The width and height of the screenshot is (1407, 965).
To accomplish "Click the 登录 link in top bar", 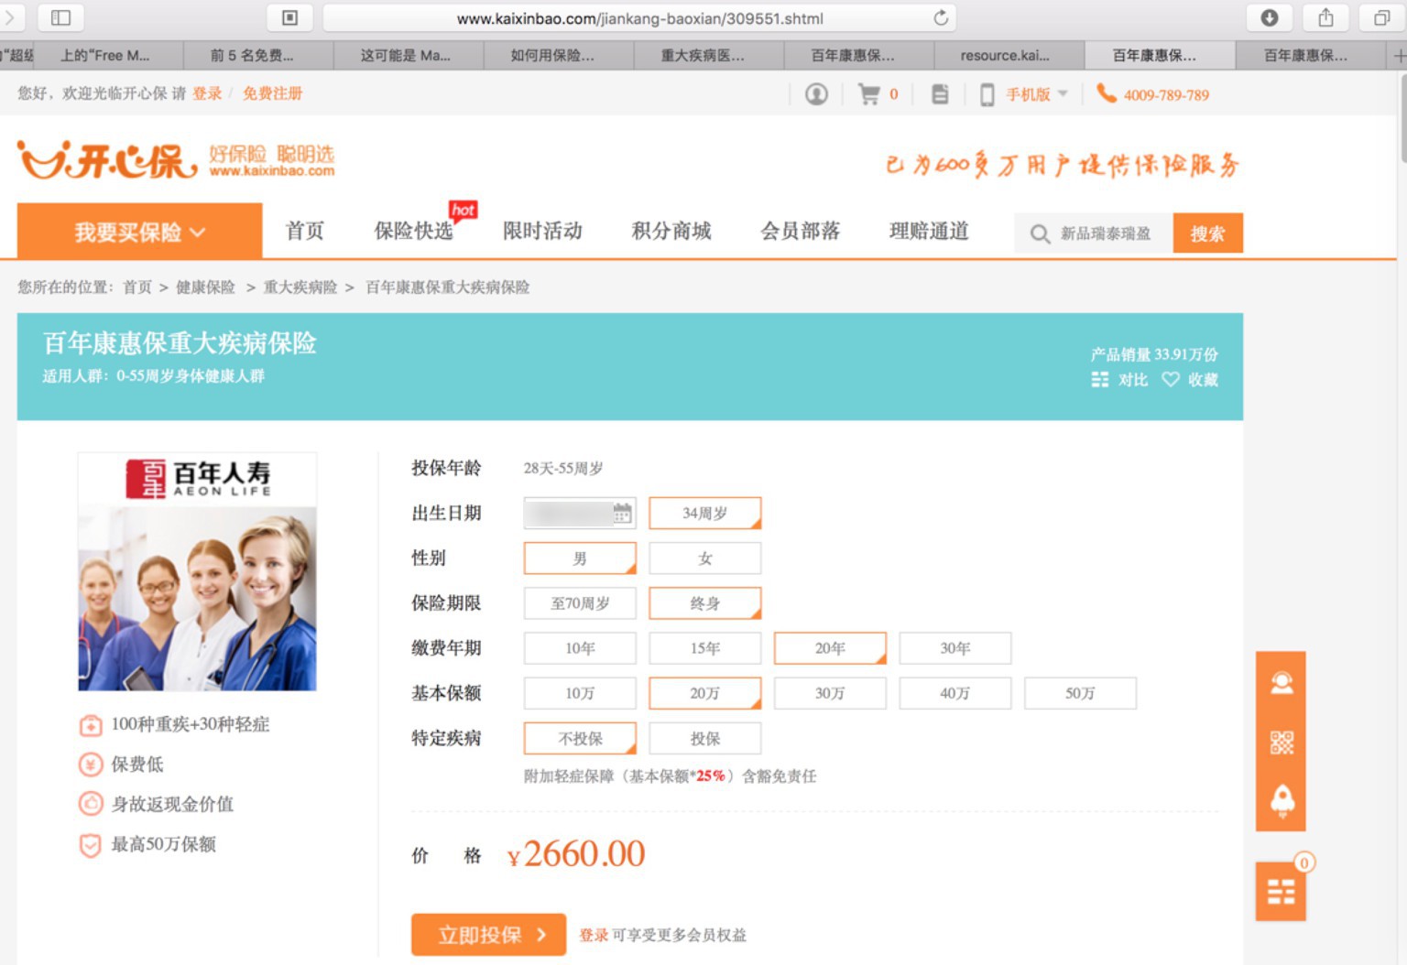I will coord(207,93).
